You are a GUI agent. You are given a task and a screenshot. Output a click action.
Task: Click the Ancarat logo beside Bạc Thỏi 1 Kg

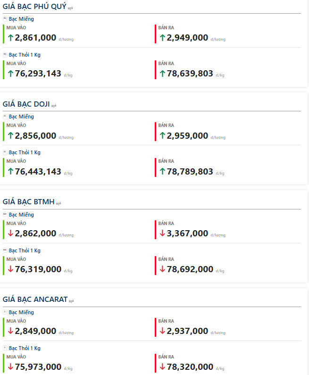(5, 348)
